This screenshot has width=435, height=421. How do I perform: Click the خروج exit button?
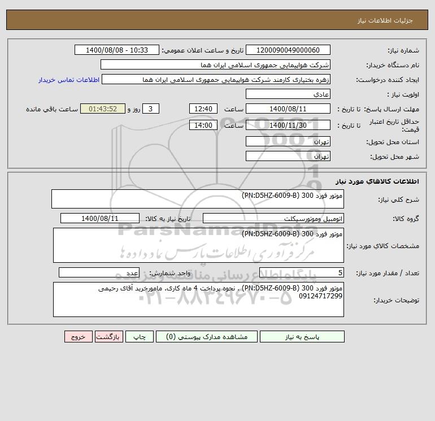(78, 337)
